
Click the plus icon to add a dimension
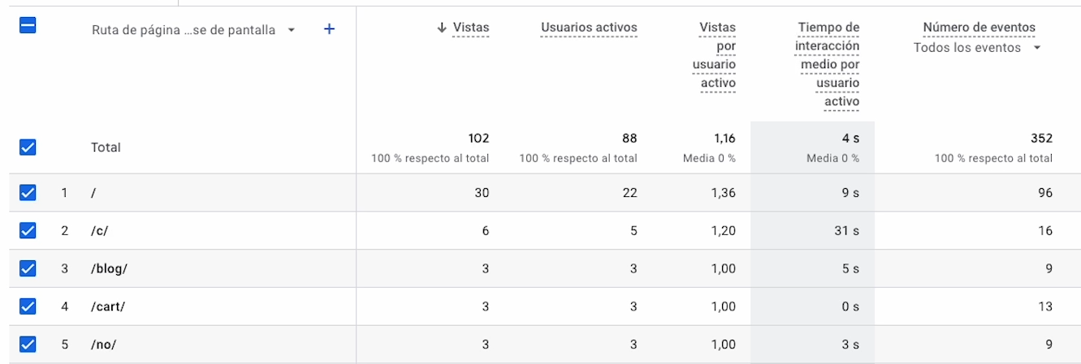[329, 30]
